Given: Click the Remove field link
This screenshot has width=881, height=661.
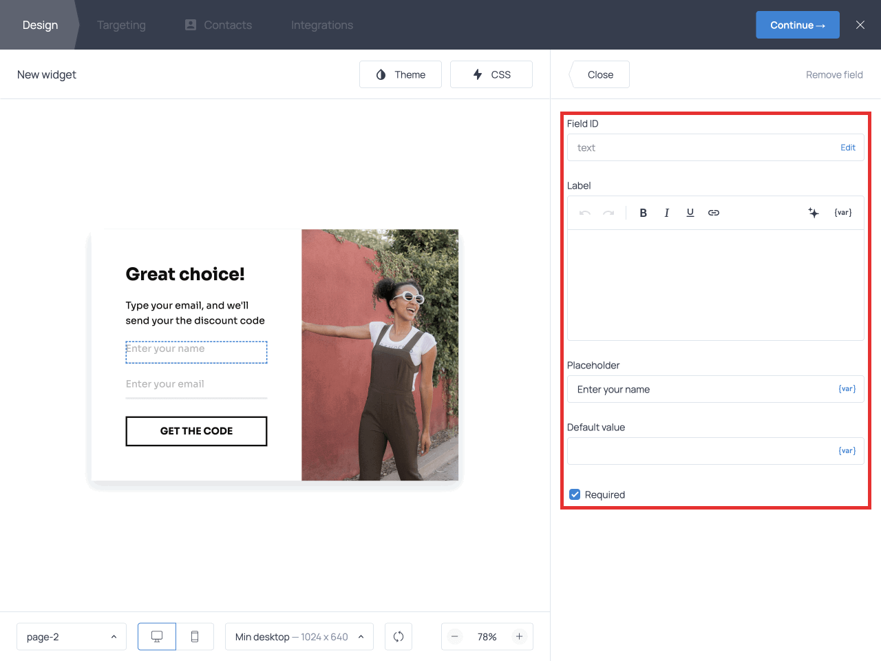Looking at the screenshot, I should click(x=834, y=74).
